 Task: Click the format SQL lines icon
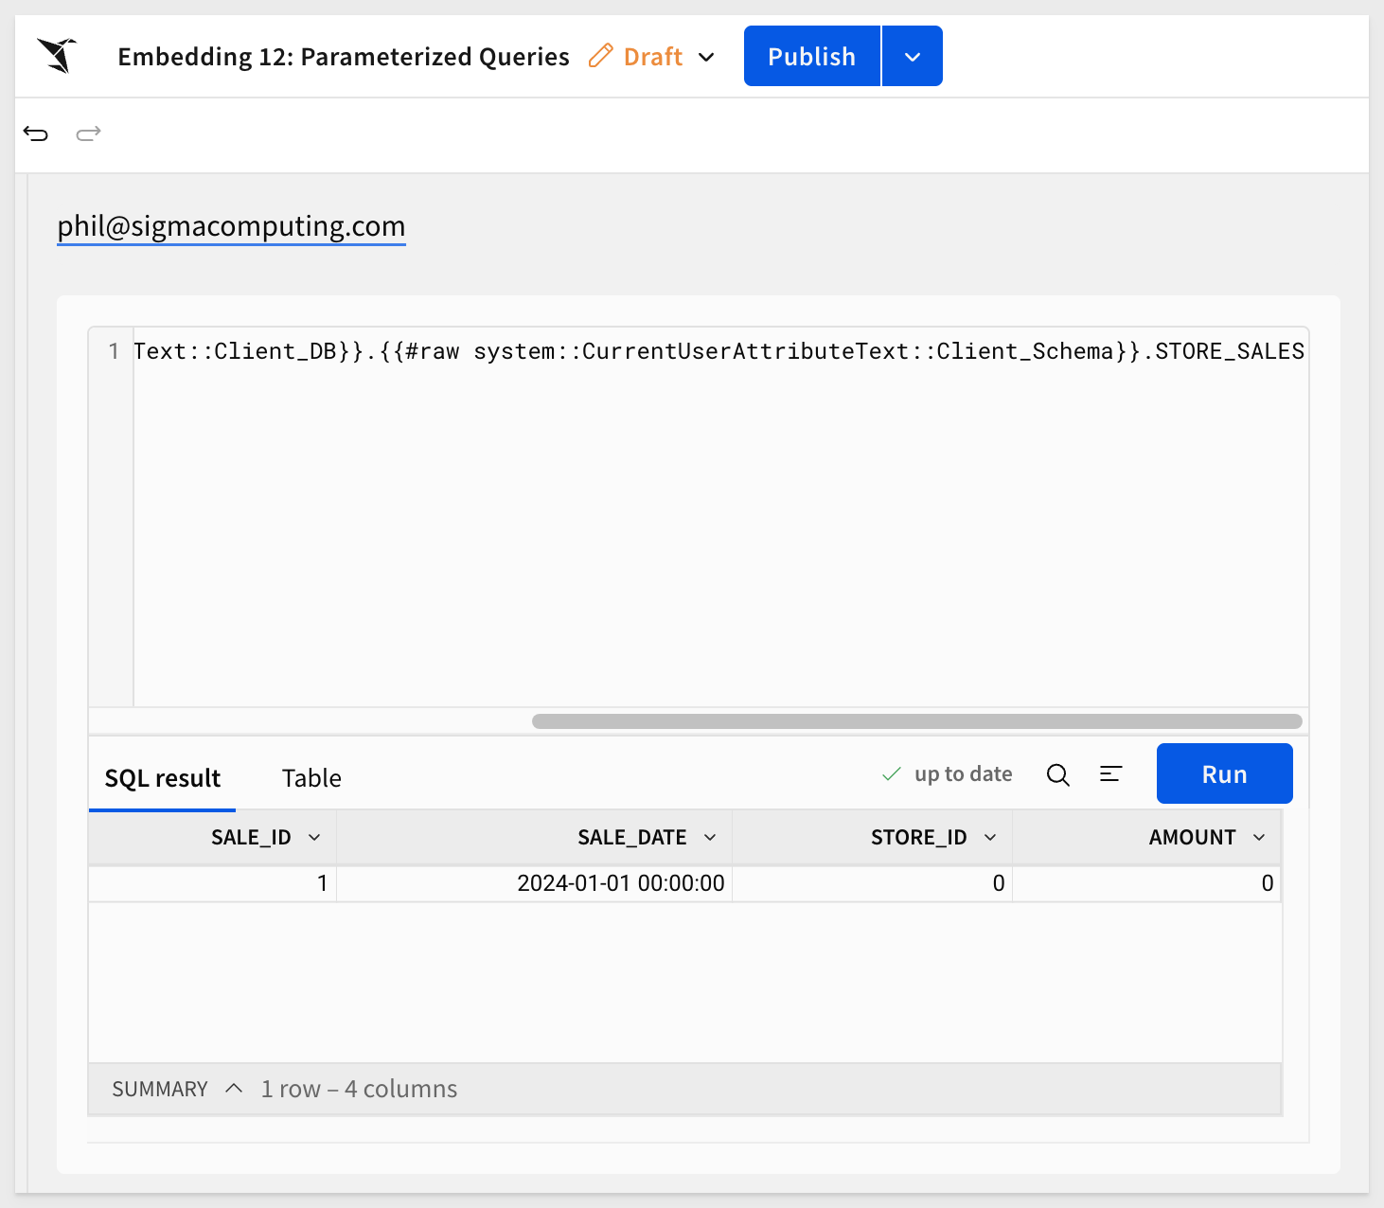coord(1111,774)
